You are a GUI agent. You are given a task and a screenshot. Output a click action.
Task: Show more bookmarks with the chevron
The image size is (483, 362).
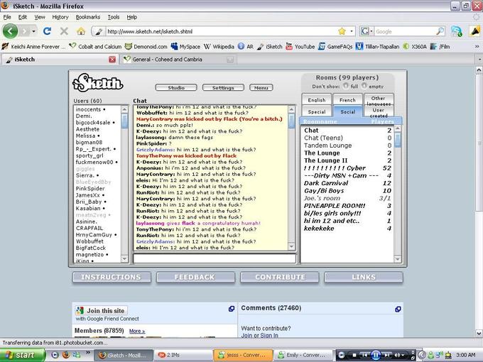[477, 46]
